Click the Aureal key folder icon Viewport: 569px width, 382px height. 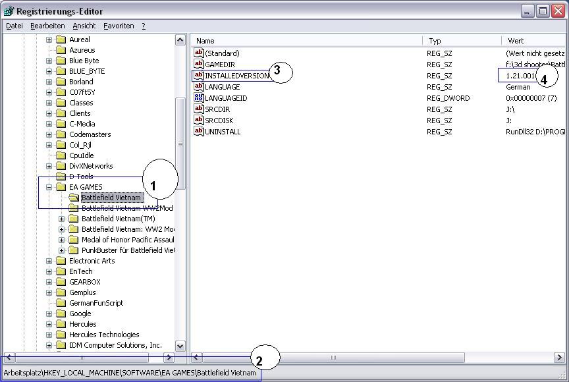click(61, 40)
